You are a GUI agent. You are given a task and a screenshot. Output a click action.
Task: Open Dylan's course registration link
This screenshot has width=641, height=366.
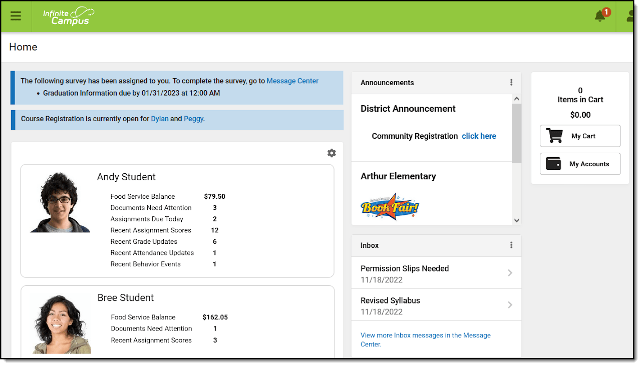(x=160, y=119)
